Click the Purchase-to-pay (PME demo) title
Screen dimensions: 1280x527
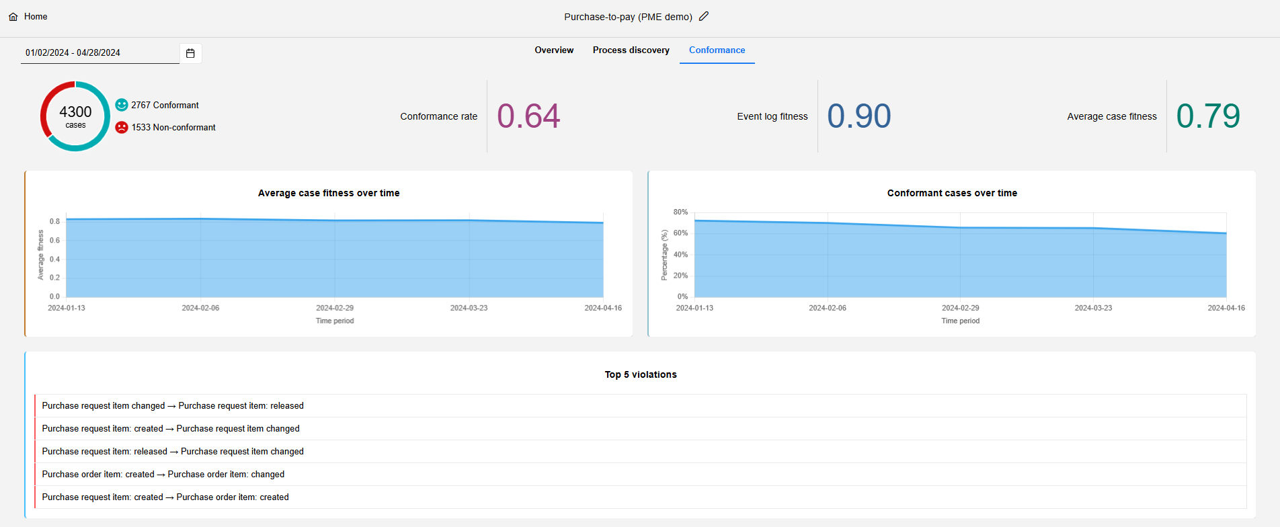click(x=628, y=17)
